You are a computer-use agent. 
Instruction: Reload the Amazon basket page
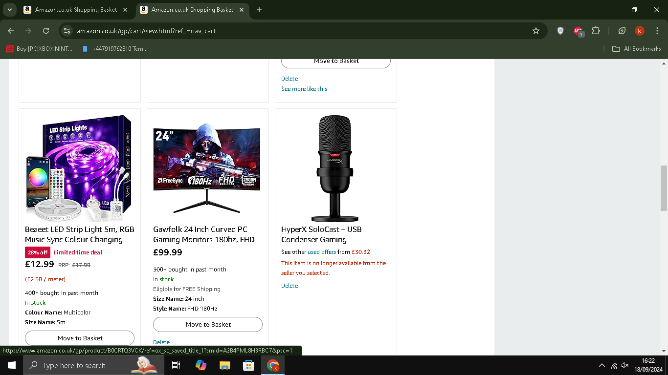pyautogui.click(x=46, y=31)
